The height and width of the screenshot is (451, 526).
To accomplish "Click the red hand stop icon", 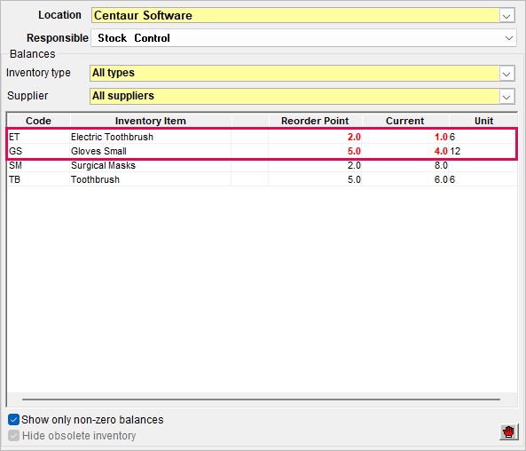I will 508,431.
